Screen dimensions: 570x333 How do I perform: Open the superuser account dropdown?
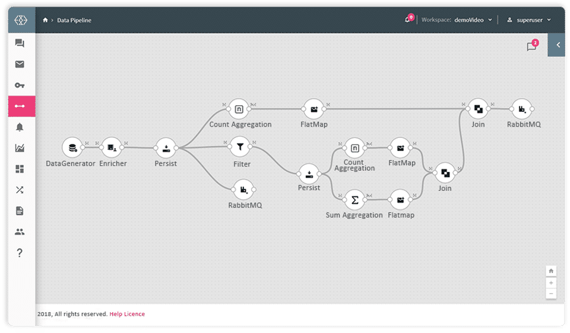click(529, 20)
